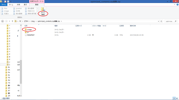Viewport: 179px width, 100px height.
Task: Select the Pic folder in navigation pane
Action: click(x=8, y=72)
